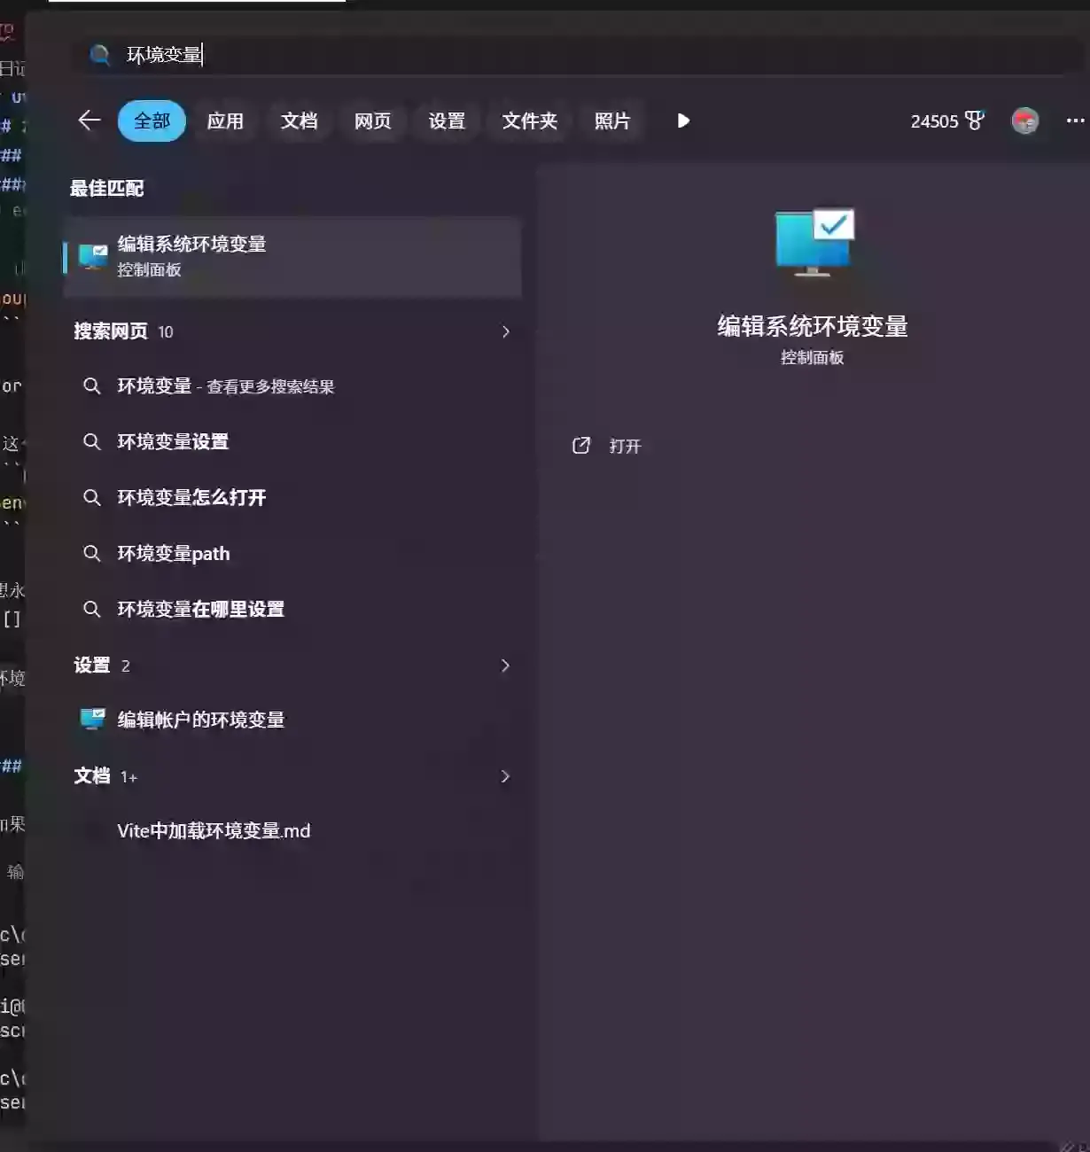Click the open icon next to 打开
1090x1152 pixels.
click(581, 446)
